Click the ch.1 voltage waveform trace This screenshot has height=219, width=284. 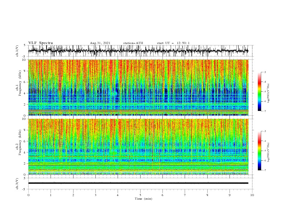click(x=138, y=51)
